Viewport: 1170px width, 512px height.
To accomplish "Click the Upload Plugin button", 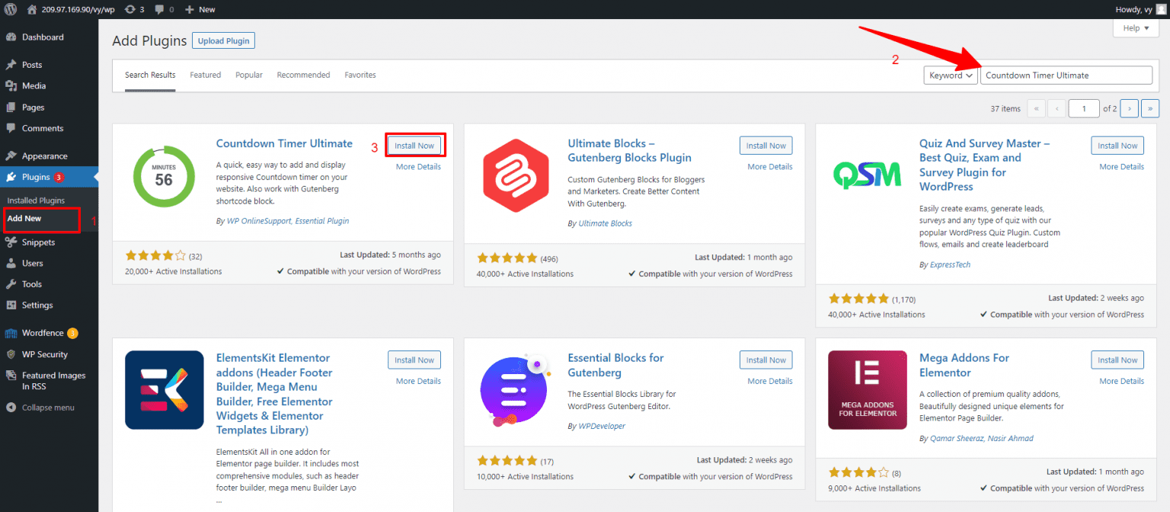I will (x=223, y=40).
